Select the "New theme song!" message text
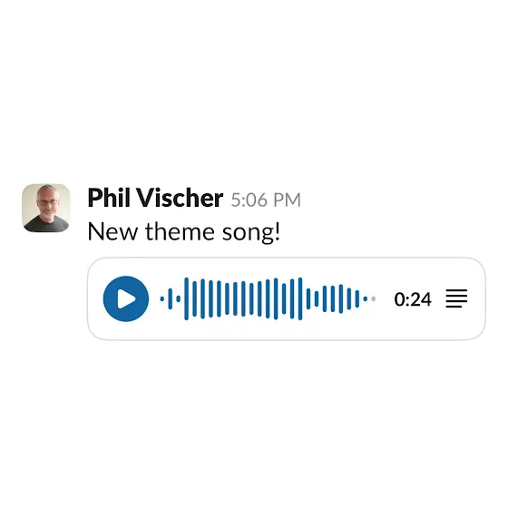Viewport: 508px width, 508px height. 183,232
